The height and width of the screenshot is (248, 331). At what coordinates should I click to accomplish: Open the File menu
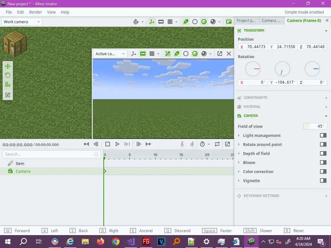click(9, 12)
